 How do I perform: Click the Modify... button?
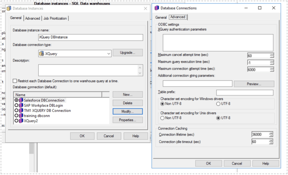point(128,111)
